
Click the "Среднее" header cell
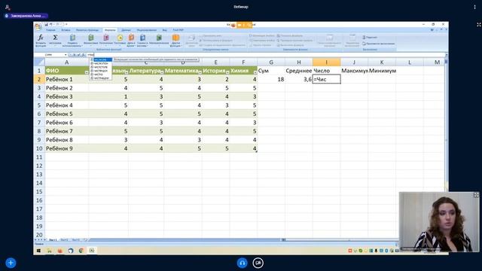(x=299, y=71)
